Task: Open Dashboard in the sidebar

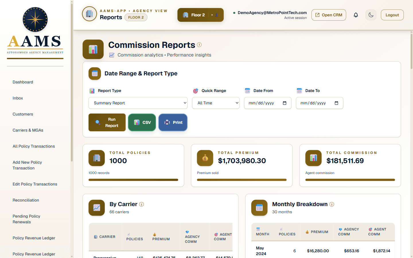Action: pyautogui.click(x=23, y=82)
